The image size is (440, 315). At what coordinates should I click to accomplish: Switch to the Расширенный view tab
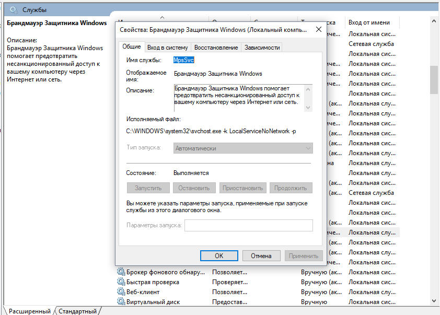click(29, 311)
